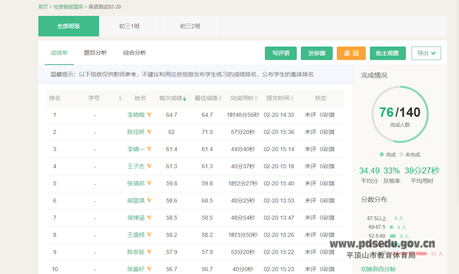This screenshot has width=459, height=274.
Task: Click the V badge in the rank 1 row
Action: coord(149,115)
